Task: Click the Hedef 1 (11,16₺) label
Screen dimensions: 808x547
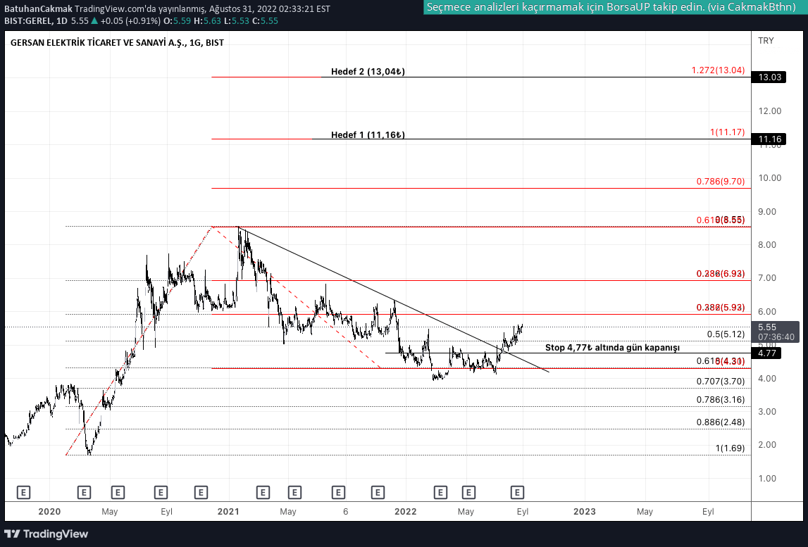Action: [x=368, y=135]
